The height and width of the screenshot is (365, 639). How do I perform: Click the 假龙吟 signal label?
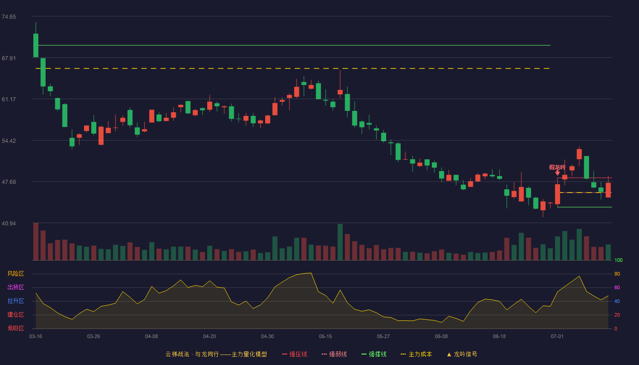point(557,167)
